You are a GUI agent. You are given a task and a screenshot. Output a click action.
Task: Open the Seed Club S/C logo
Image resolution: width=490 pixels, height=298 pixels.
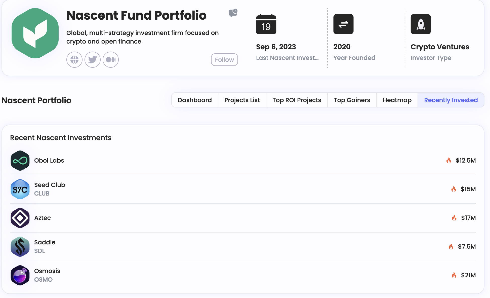pyautogui.click(x=20, y=189)
